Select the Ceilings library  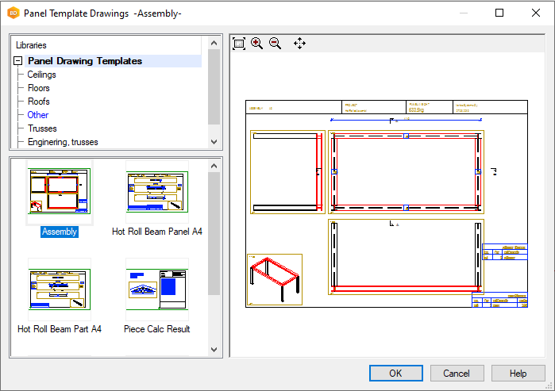tap(41, 75)
